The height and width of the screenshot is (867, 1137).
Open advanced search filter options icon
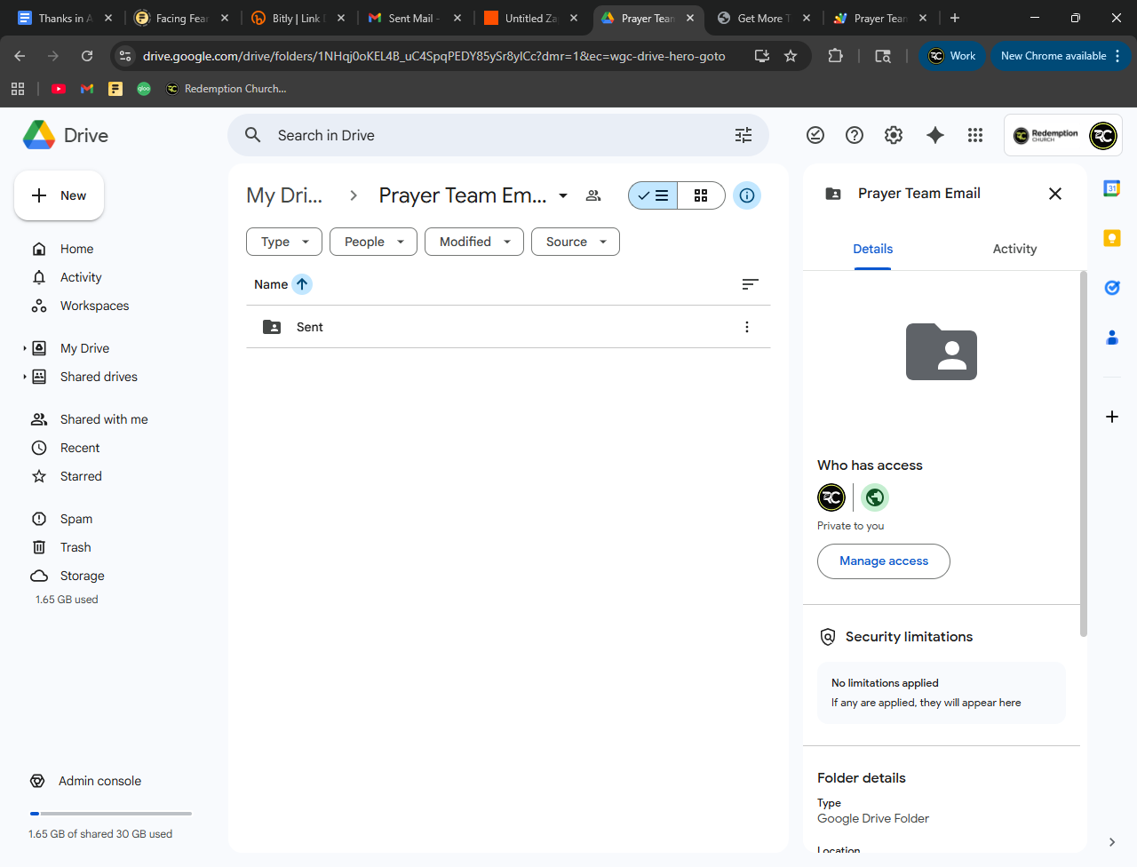coord(743,135)
